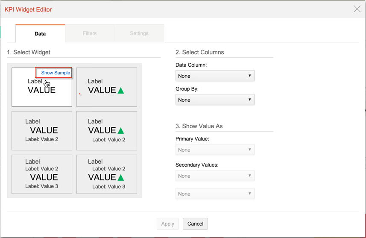366x238 pixels.
Task: Switch to the Filters tab
Action: (x=90, y=33)
